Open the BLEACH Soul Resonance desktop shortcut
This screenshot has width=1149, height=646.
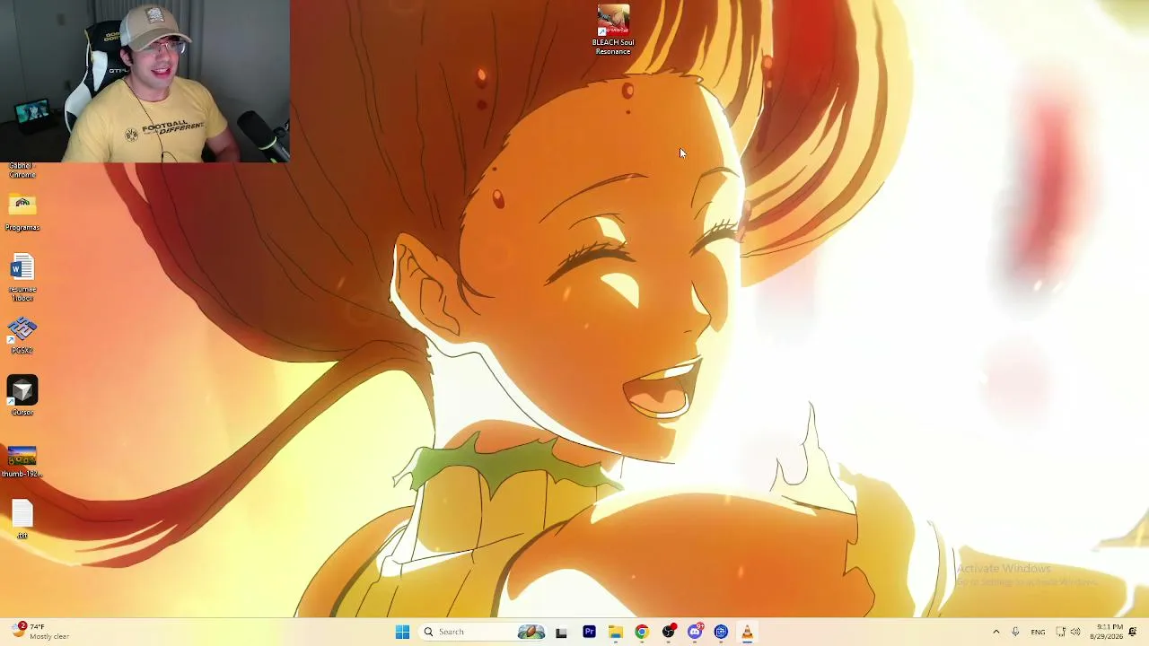click(613, 30)
